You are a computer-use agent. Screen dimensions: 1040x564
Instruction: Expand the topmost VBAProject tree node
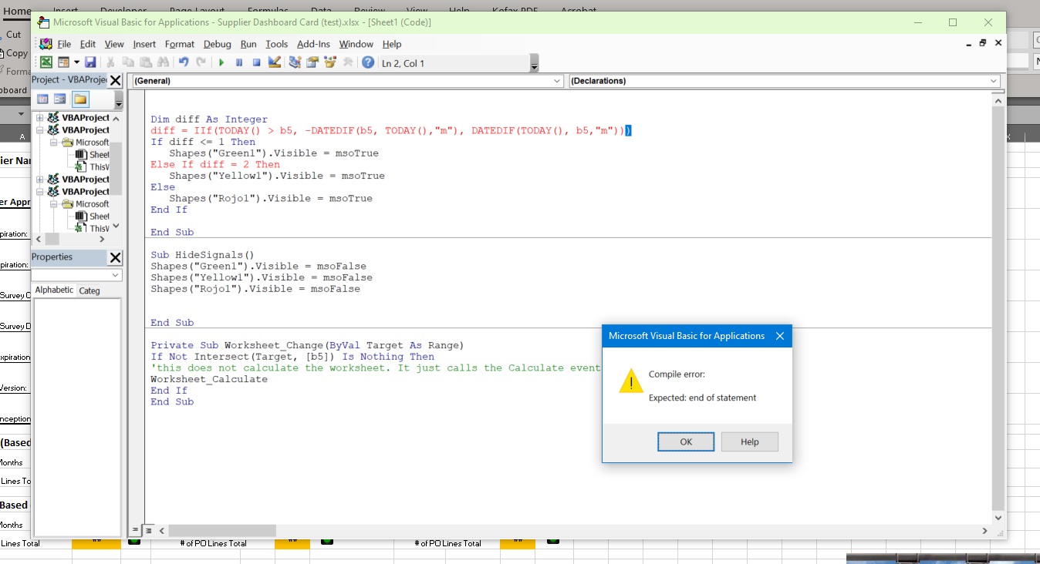coord(40,118)
